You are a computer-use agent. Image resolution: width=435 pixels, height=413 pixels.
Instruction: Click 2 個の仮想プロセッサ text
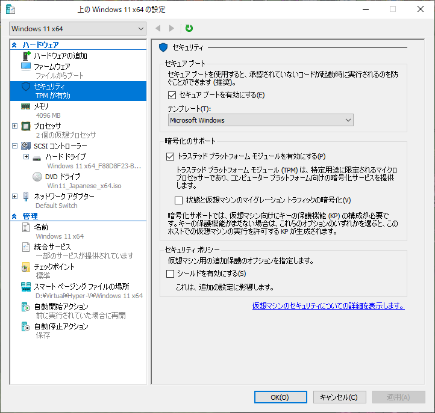pyautogui.click(x=66, y=135)
